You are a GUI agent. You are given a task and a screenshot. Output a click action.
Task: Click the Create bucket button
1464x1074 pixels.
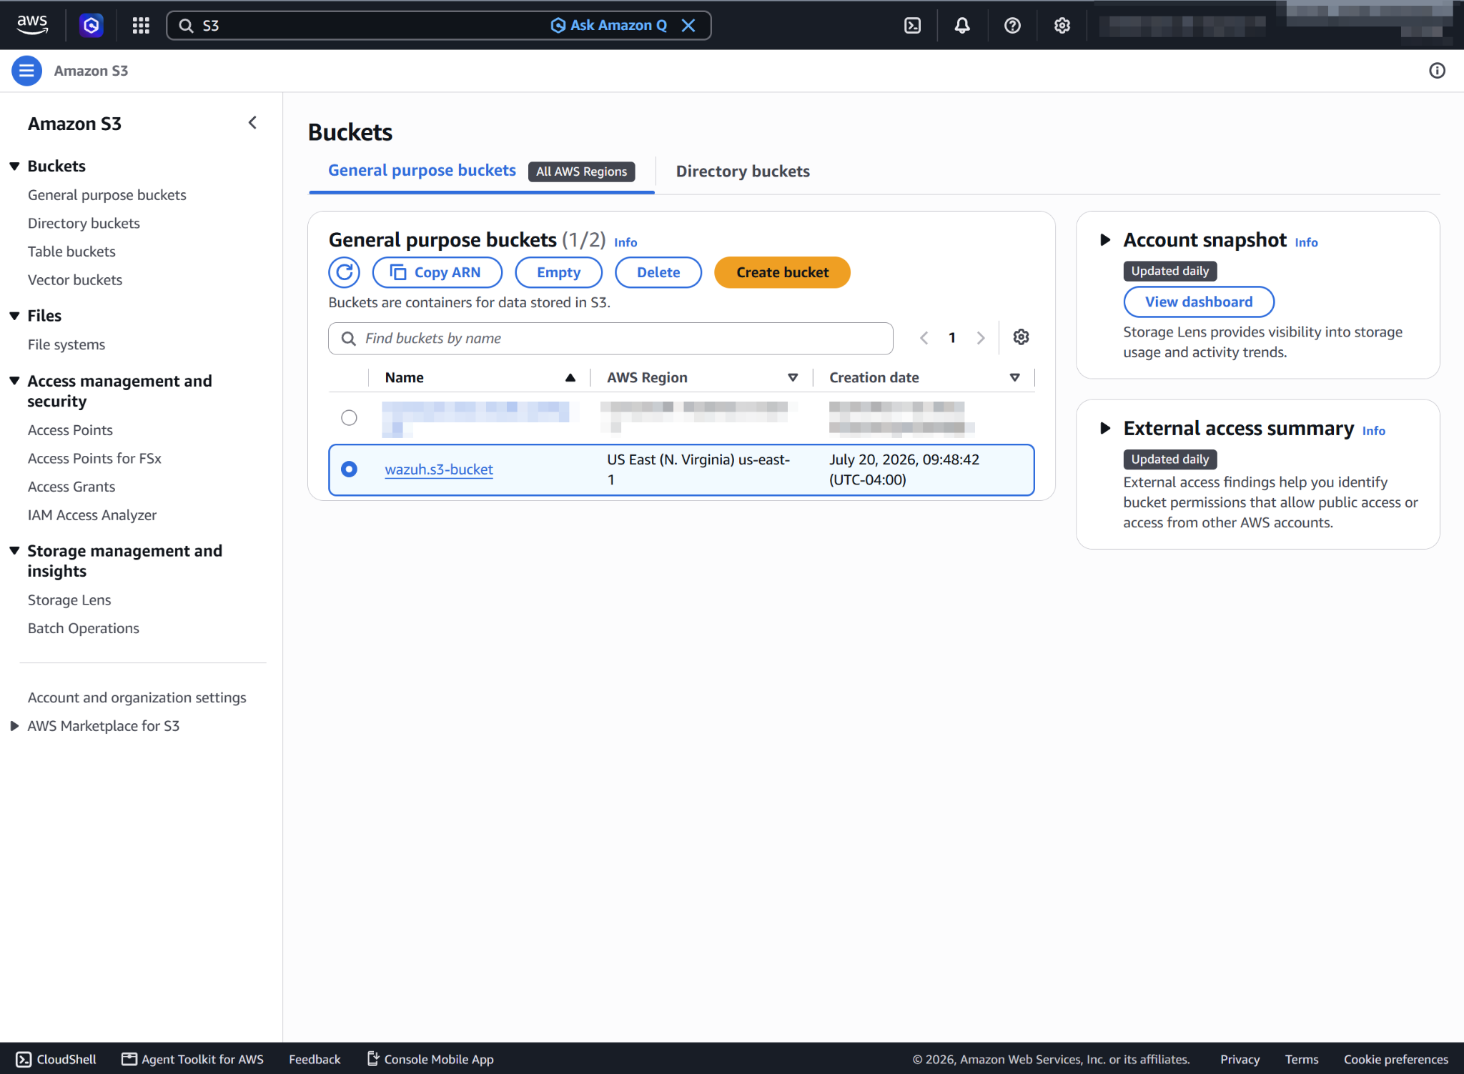click(782, 272)
